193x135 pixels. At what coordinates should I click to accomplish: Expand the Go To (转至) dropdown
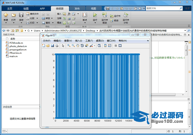point(52,18)
